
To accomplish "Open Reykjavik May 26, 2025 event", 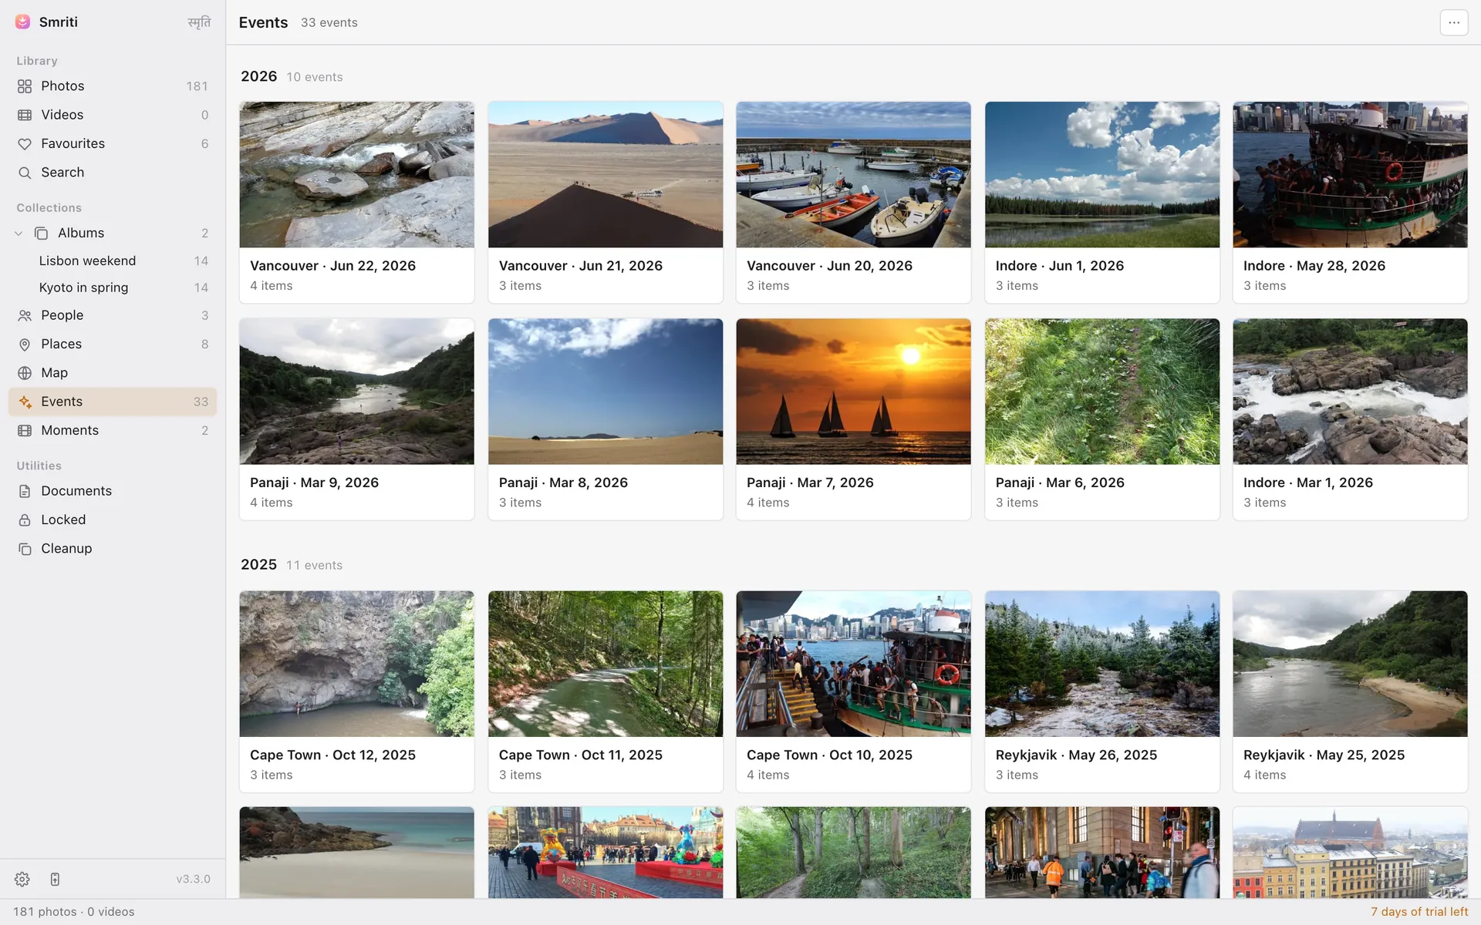I will tap(1102, 691).
